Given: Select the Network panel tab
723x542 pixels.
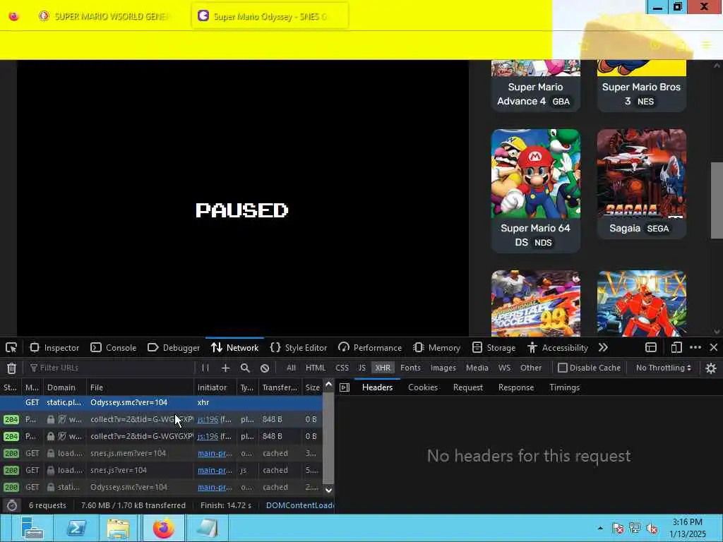Looking at the screenshot, I should (234, 347).
